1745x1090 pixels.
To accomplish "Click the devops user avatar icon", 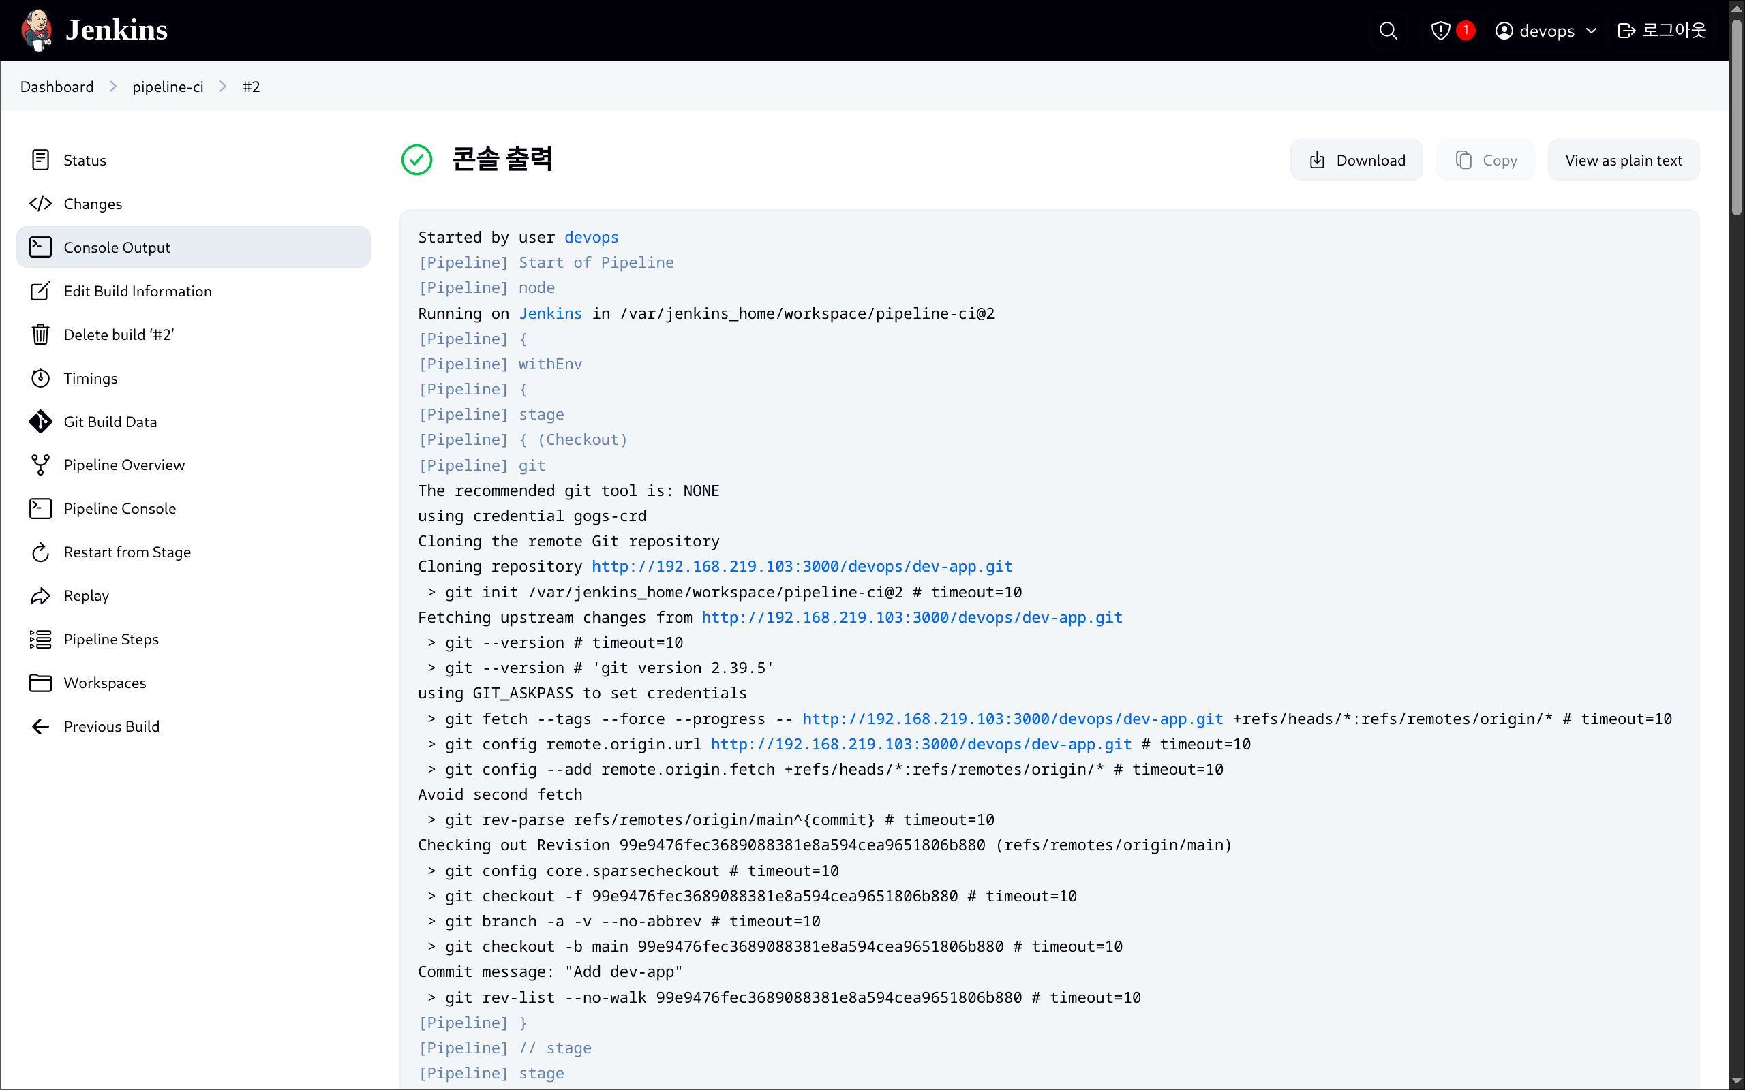I will point(1504,30).
